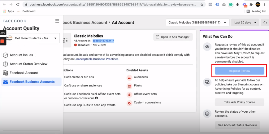Screen dimensions: 269x134
Task: Click the Pixels disabled asset icon
Action: [x=129, y=86]
